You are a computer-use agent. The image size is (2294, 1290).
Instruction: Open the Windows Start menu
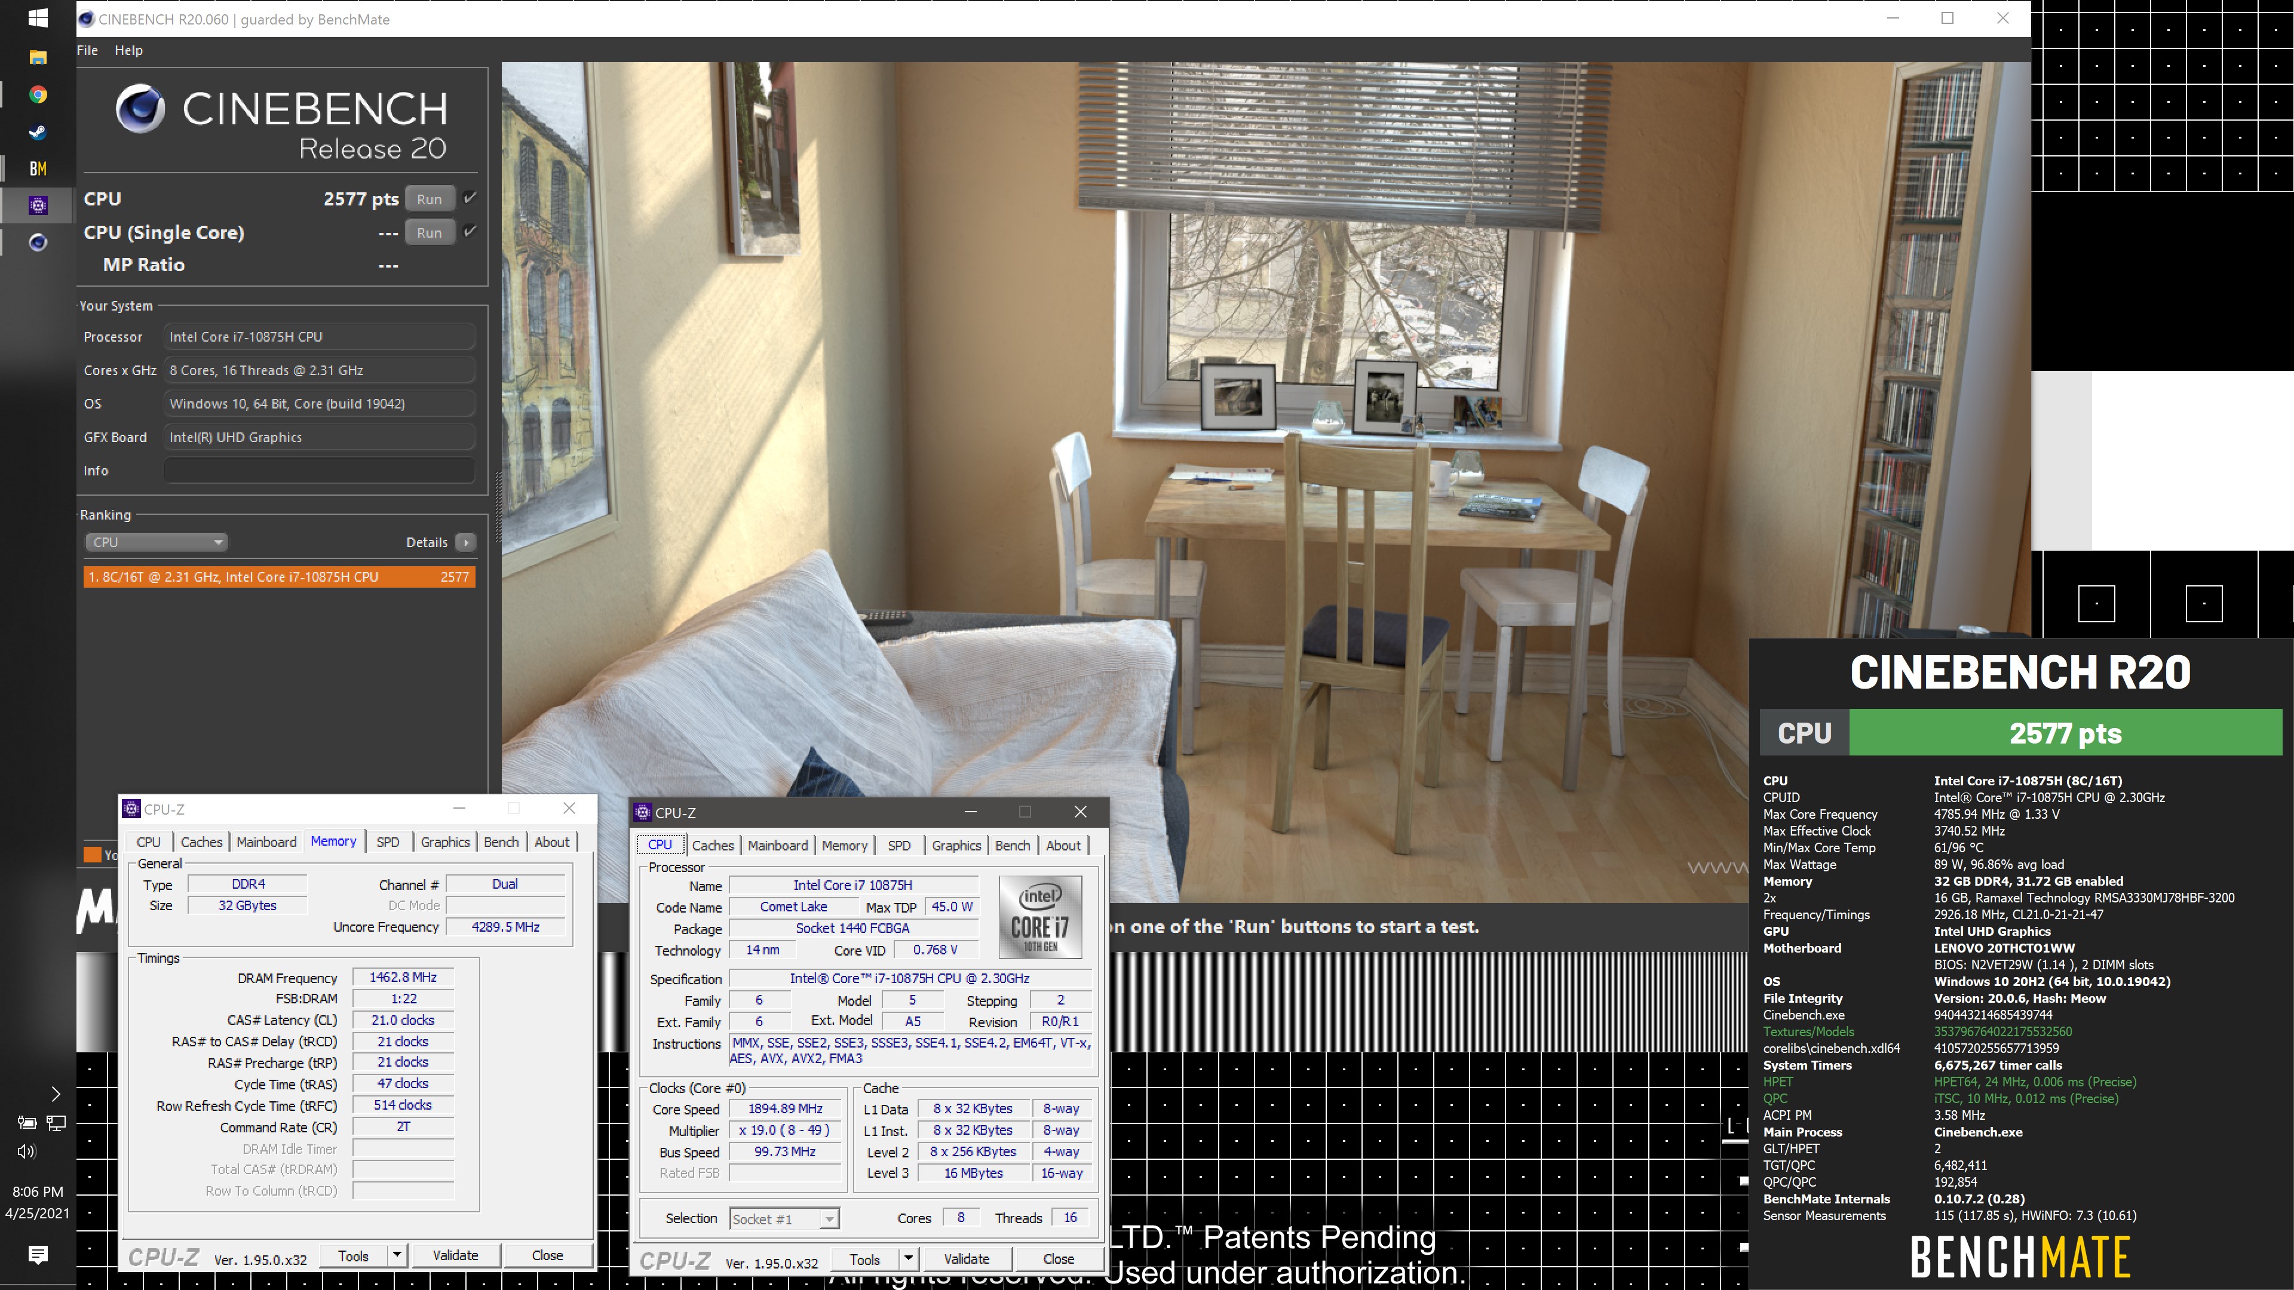[38, 18]
